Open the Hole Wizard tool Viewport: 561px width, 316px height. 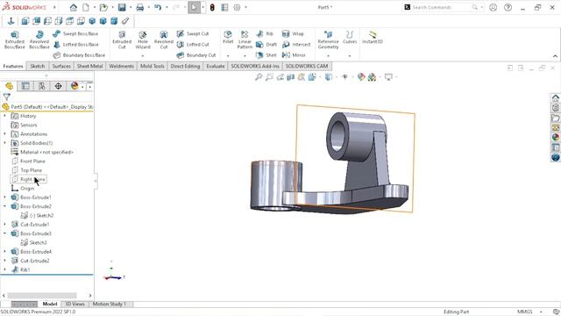143,39
